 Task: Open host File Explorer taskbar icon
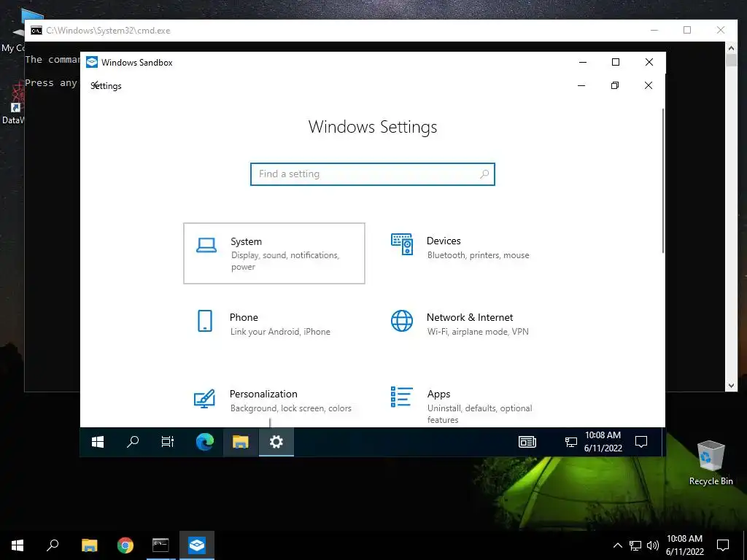(90, 545)
